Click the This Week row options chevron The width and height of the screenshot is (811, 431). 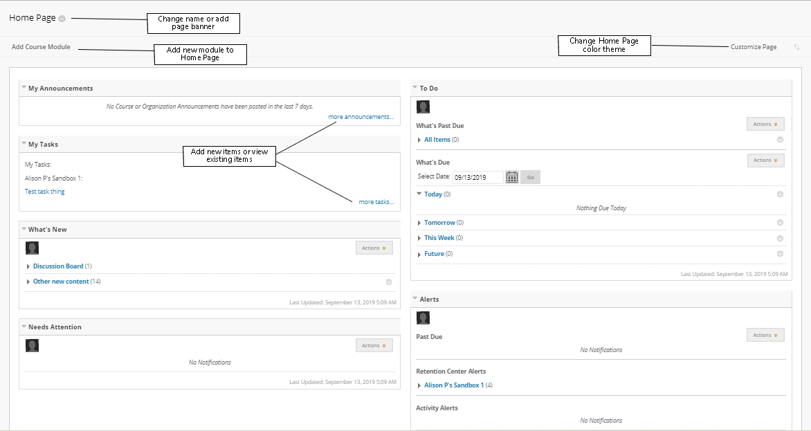pos(780,238)
